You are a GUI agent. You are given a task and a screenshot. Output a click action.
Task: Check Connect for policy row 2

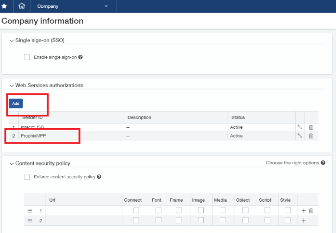tap(136, 220)
